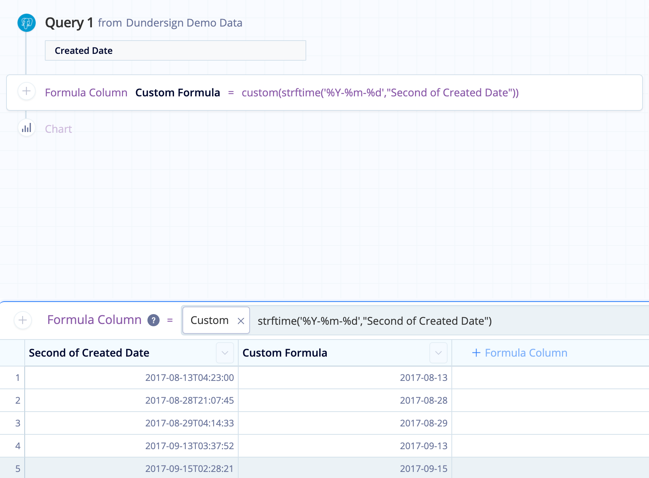The width and height of the screenshot is (649, 478).
Task: Click the strftime formula expression text
Action: click(375, 321)
